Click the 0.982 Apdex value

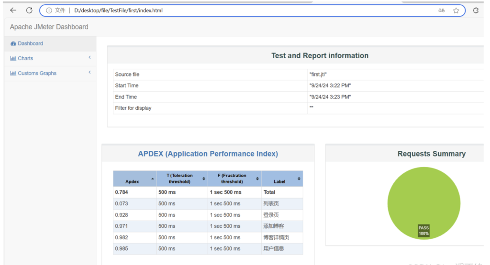tap(121, 237)
